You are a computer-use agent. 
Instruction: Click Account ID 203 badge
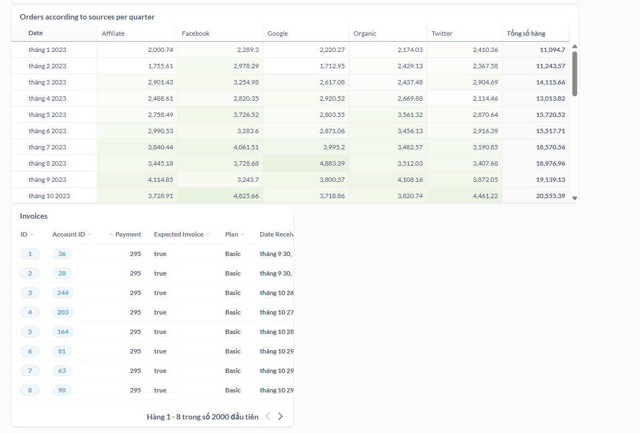point(63,312)
